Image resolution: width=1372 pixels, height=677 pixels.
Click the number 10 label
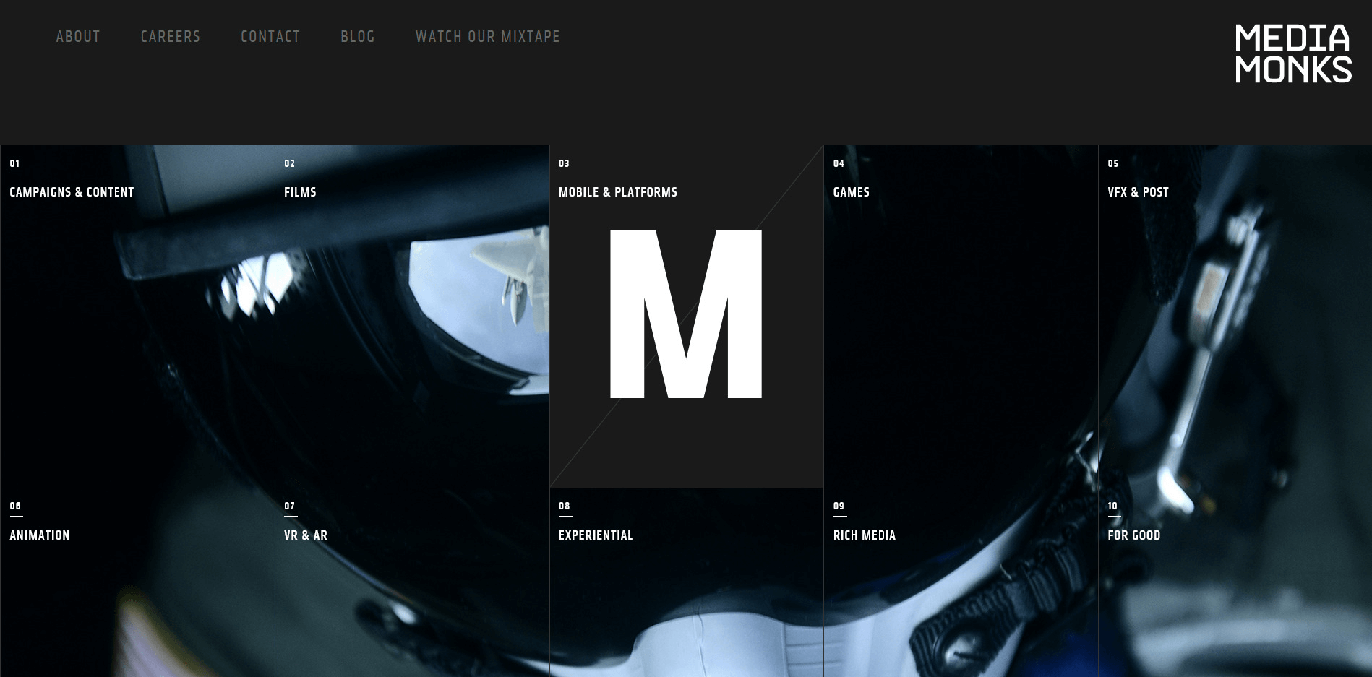(1112, 506)
